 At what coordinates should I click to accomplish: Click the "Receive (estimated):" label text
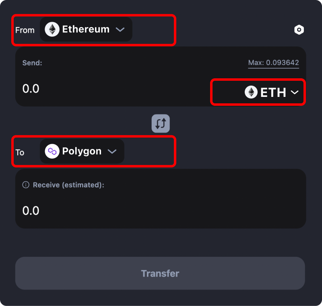click(68, 185)
